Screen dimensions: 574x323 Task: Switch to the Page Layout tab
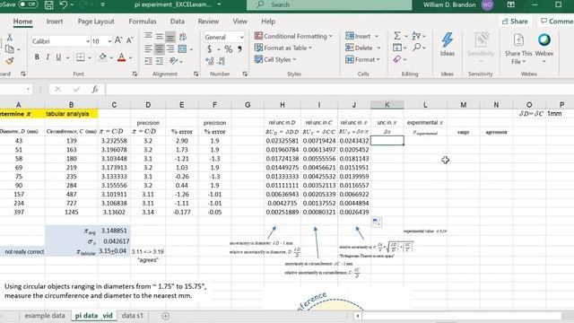(96, 22)
